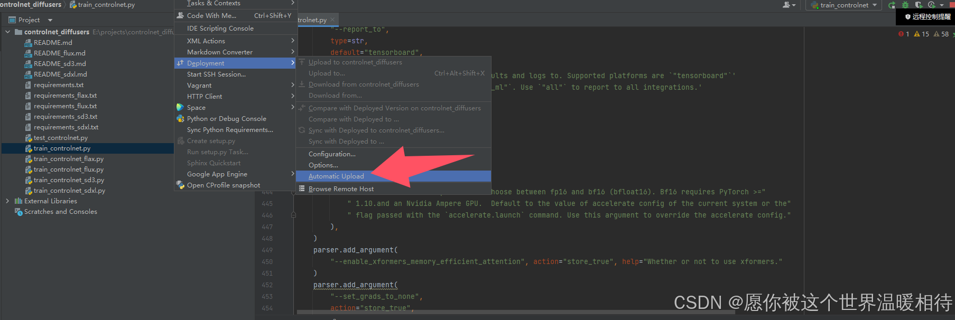Toggle code folding marker at line 446
Viewport: 955px width, 320px height.
click(x=293, y=215)
